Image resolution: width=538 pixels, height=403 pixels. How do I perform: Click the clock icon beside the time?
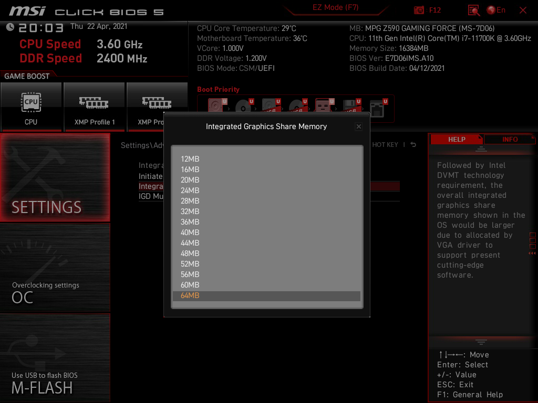[10, 27]
